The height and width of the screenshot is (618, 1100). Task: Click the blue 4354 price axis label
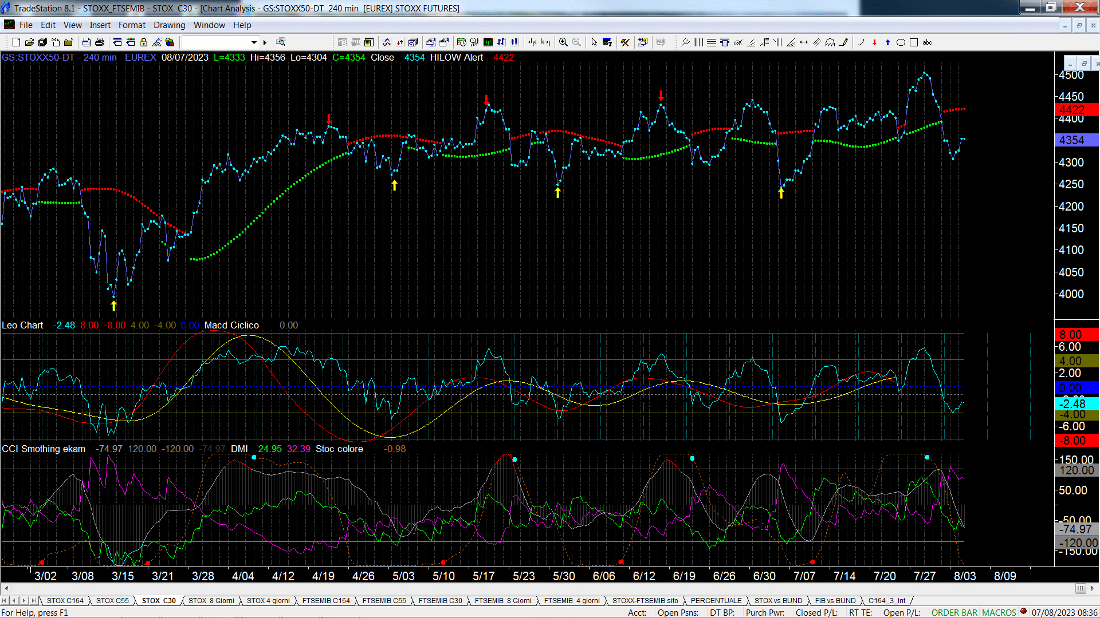click(1077, 140)
